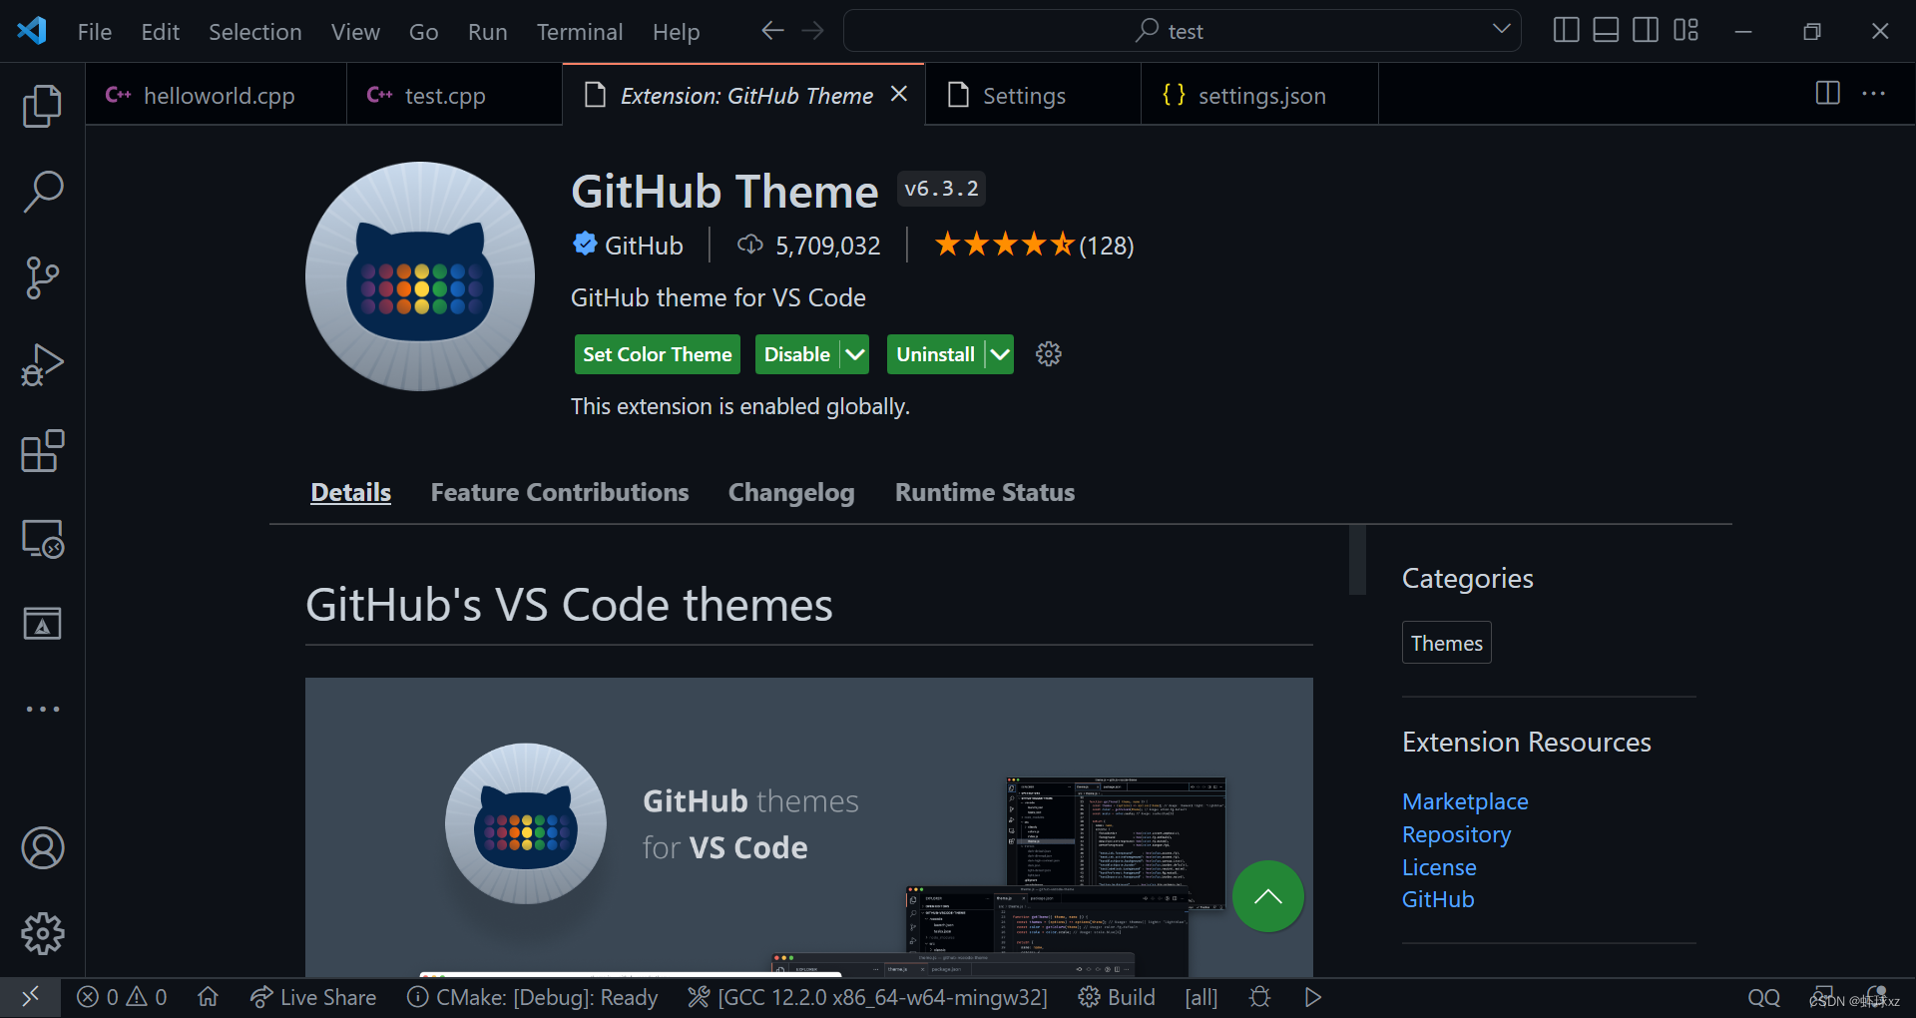
Task: Open the Source Control view
Action: pyautogui.click(x=42, y=277)
